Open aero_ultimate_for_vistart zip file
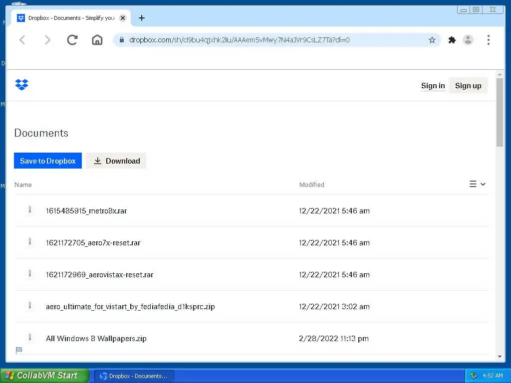The width and height of the screenshot is (511, 383). [130, 307]
